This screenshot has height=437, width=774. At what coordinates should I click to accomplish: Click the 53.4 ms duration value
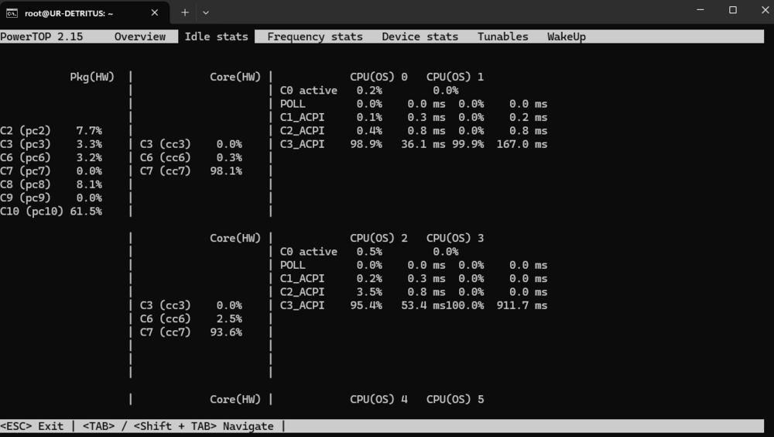[423, 305]
